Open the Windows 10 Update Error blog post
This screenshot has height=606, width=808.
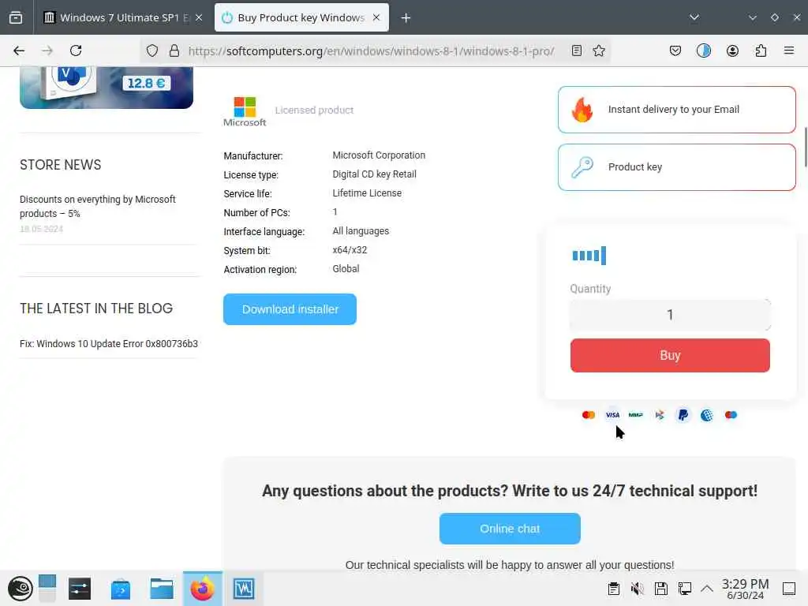pos(109,344)
